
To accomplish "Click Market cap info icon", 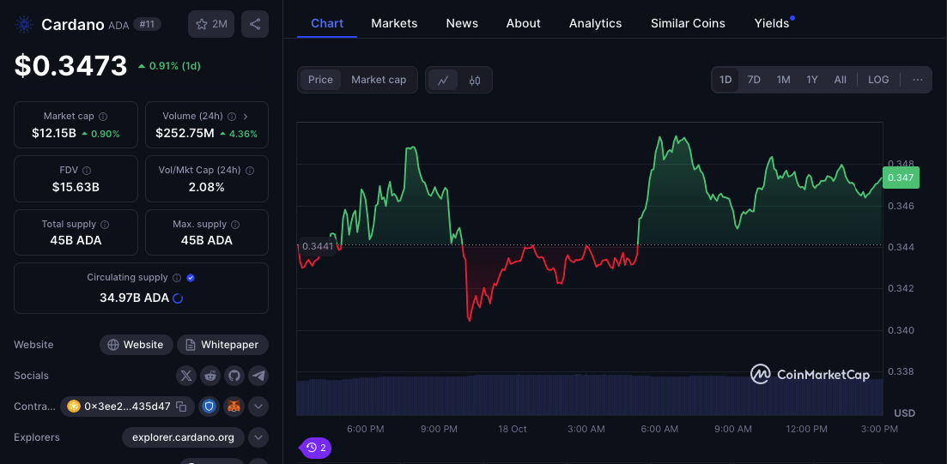I will [x=103, y=116].
